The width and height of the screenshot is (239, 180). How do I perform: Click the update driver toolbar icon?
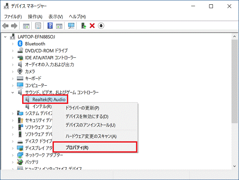[83, 26]
